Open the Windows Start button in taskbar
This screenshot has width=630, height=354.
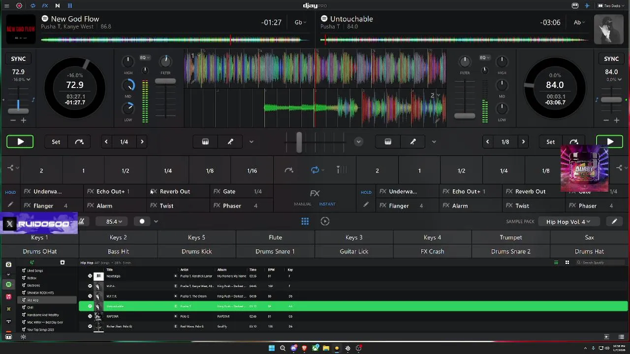tap(271, 348)
